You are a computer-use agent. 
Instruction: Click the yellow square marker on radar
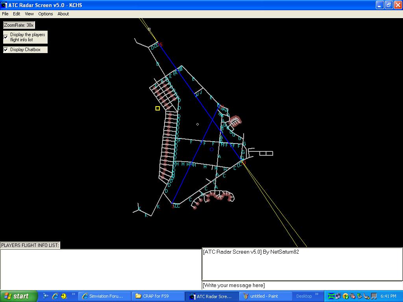tap(157, 108)
